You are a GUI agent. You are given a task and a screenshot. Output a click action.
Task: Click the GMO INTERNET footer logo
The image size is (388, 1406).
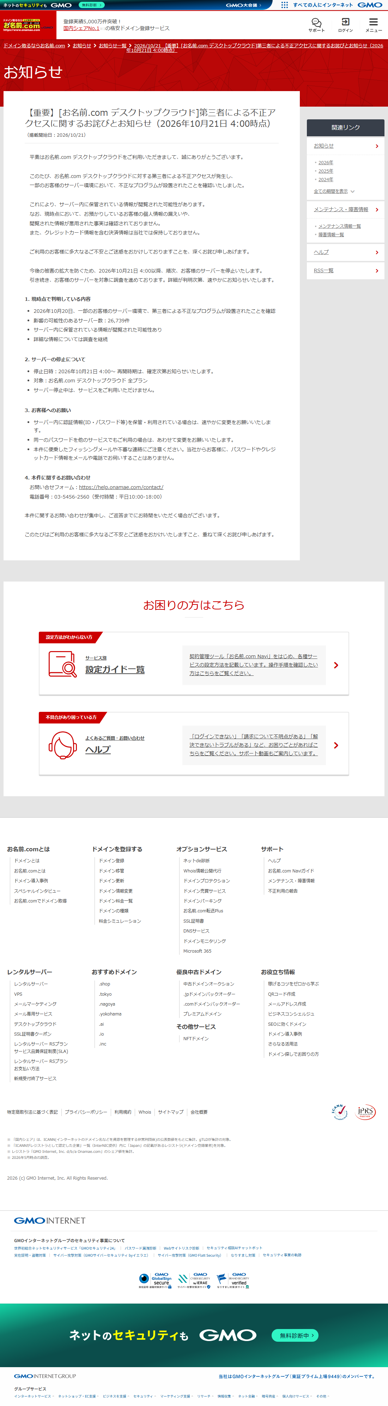50,1220
